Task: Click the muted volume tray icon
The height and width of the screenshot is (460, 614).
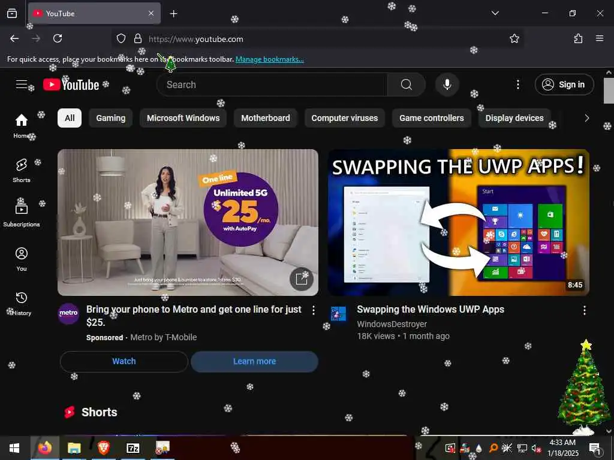Action: click(536, 448)
